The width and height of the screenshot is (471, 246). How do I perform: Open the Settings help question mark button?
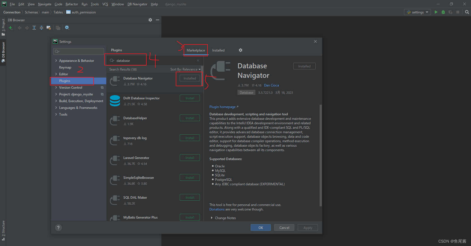[58, 228]
